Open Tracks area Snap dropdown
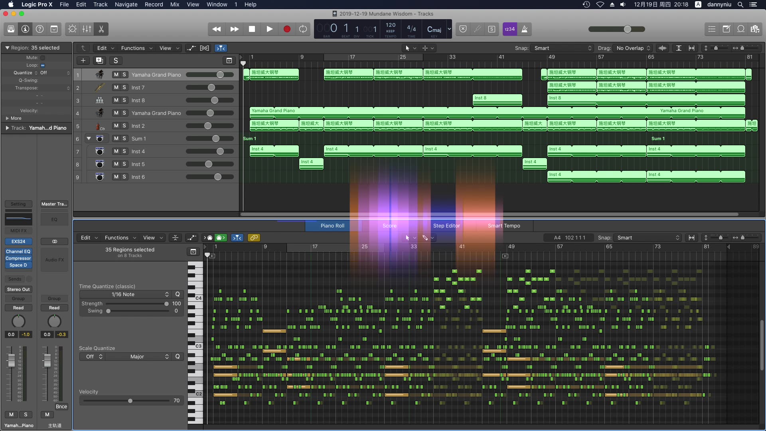 point(563,48)
